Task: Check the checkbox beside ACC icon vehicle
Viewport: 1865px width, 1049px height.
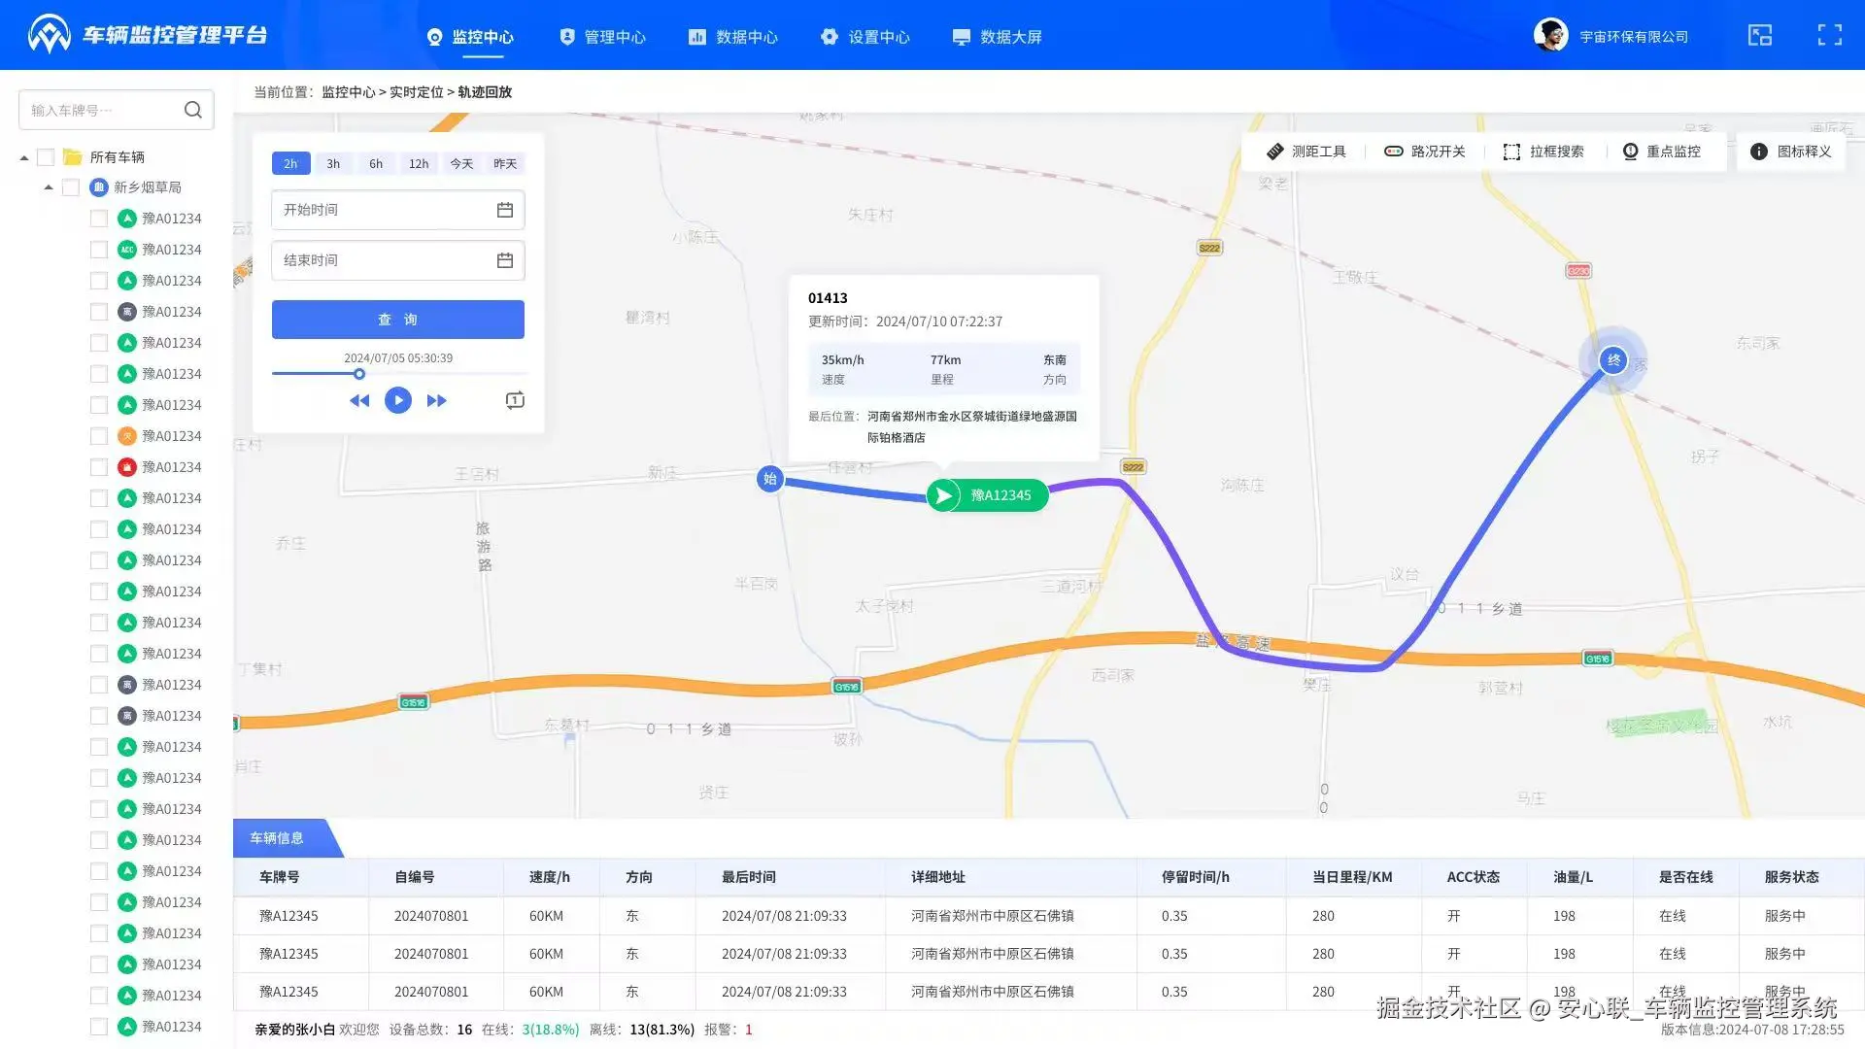Action: [x=99, y=250]
